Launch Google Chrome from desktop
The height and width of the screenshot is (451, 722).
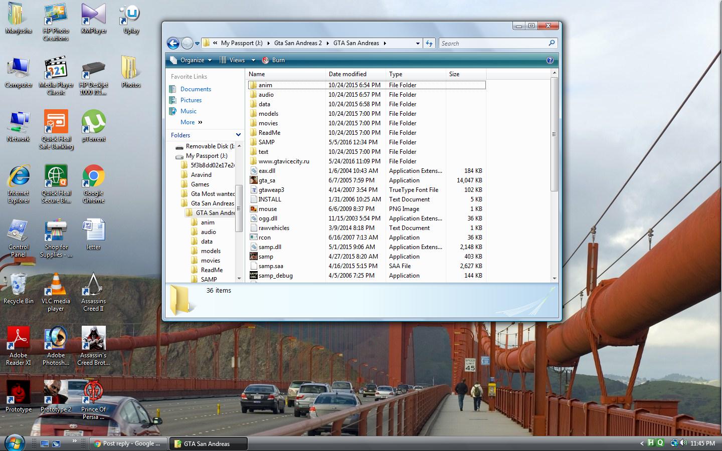pos(93,184)
